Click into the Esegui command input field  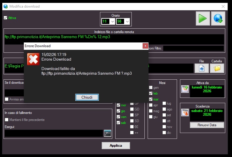point(54,133)
